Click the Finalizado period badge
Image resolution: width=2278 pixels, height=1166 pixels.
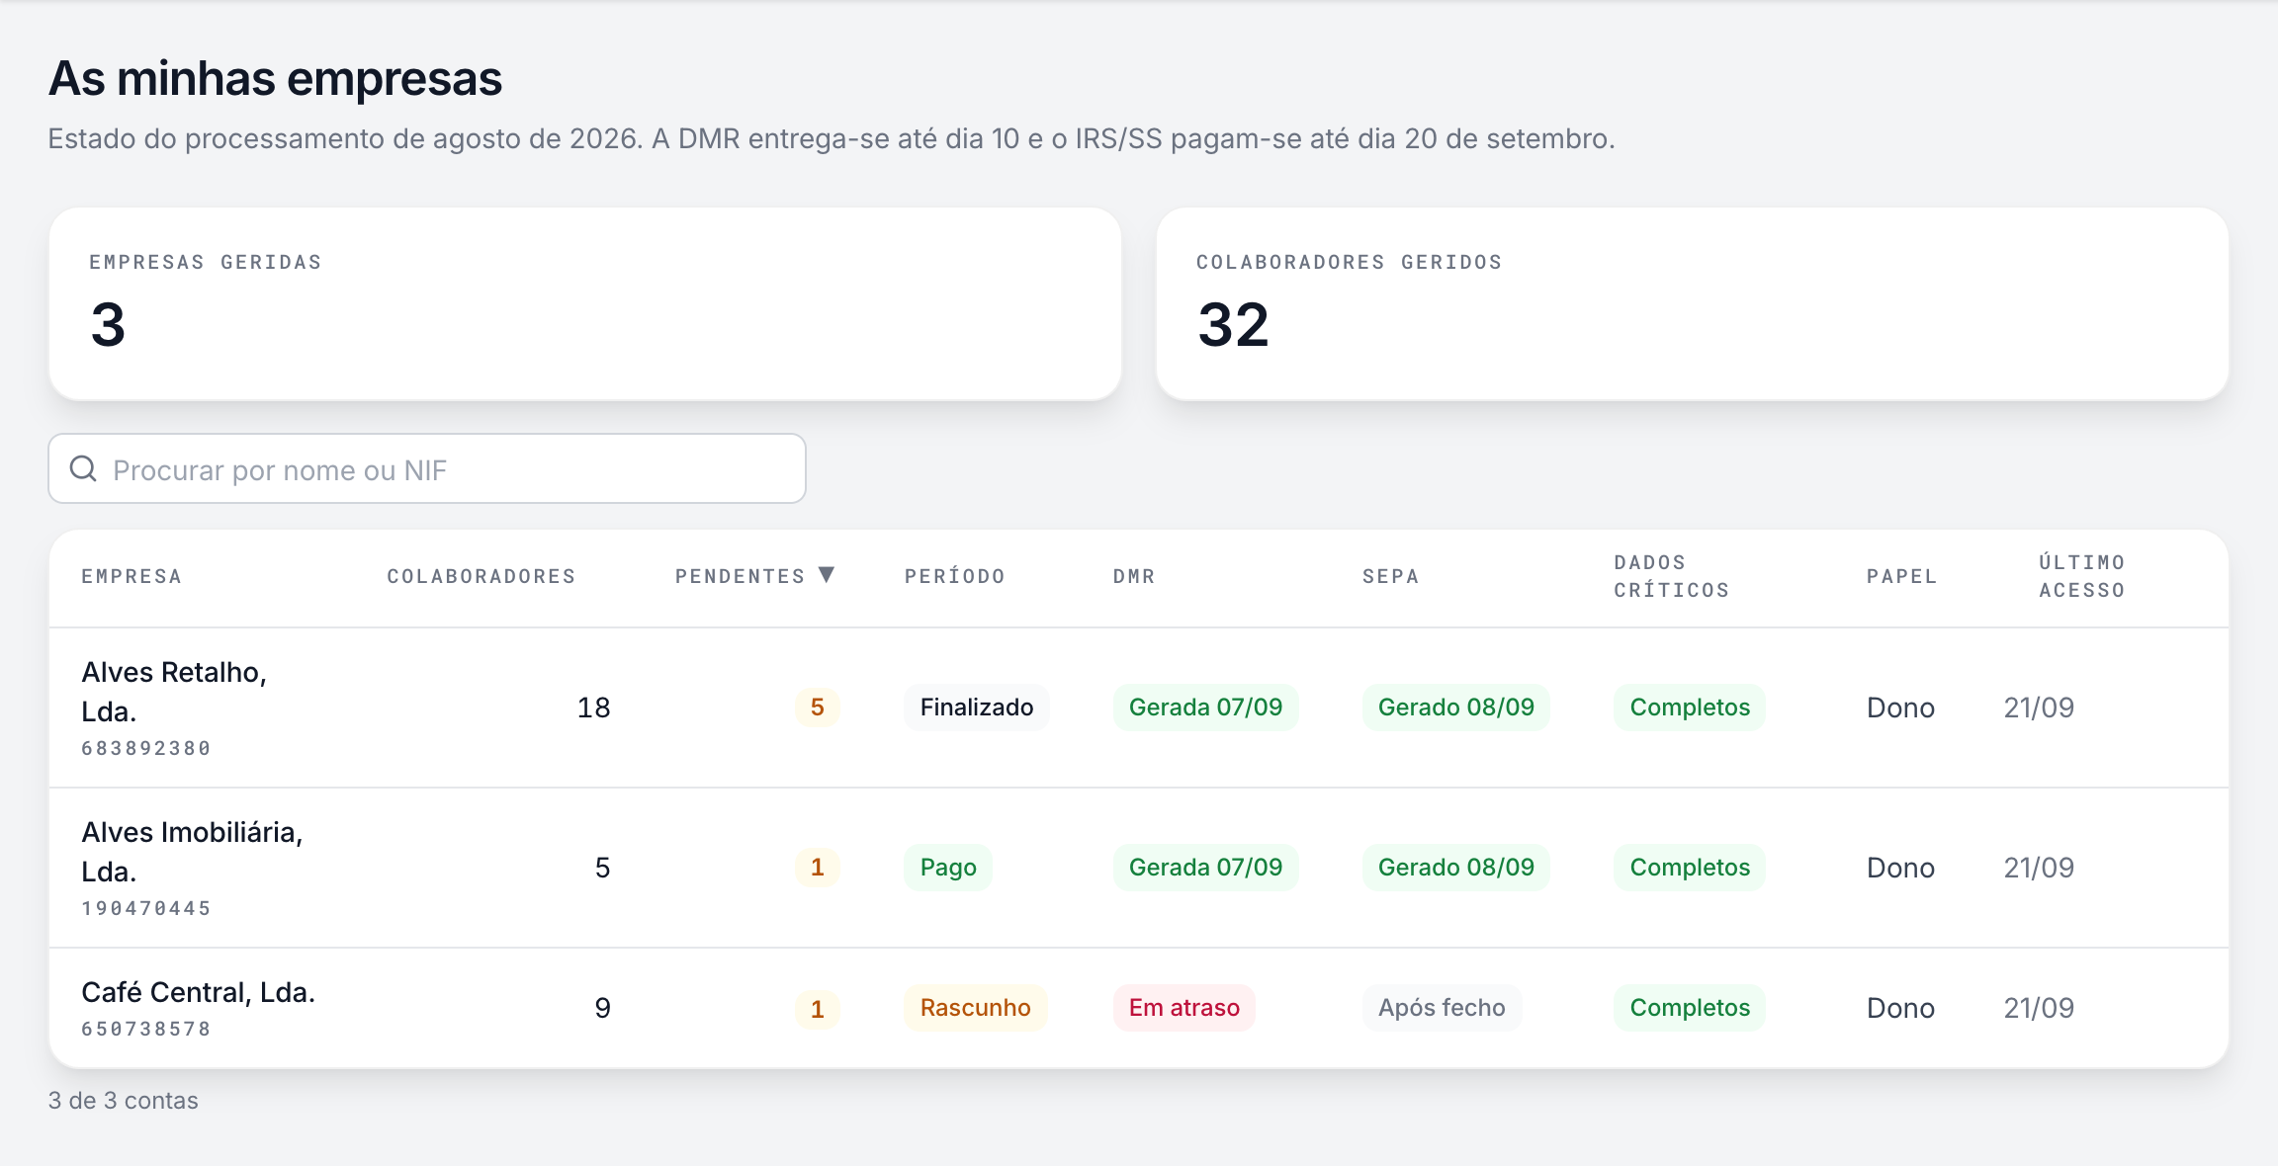click(977, 708)
